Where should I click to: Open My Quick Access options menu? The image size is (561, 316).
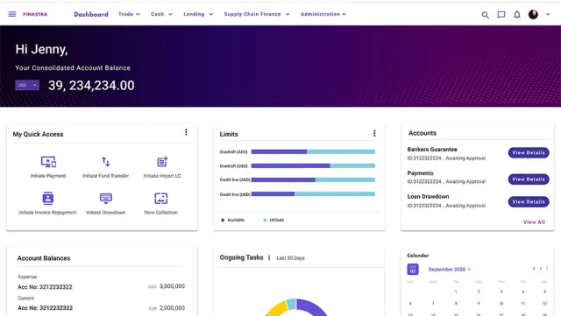[x=186, y=132]
